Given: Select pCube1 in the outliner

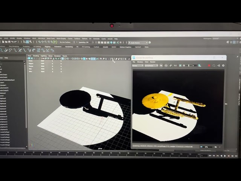Looking at the screenshot, I should pos(2,83).
